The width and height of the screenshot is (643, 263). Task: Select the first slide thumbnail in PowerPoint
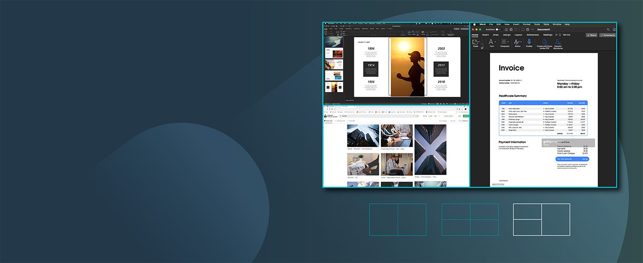click(334, 42)
